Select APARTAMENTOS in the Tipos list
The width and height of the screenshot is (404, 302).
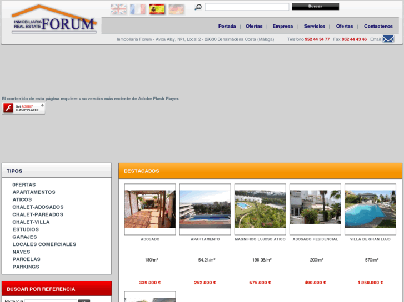[34, 192]
